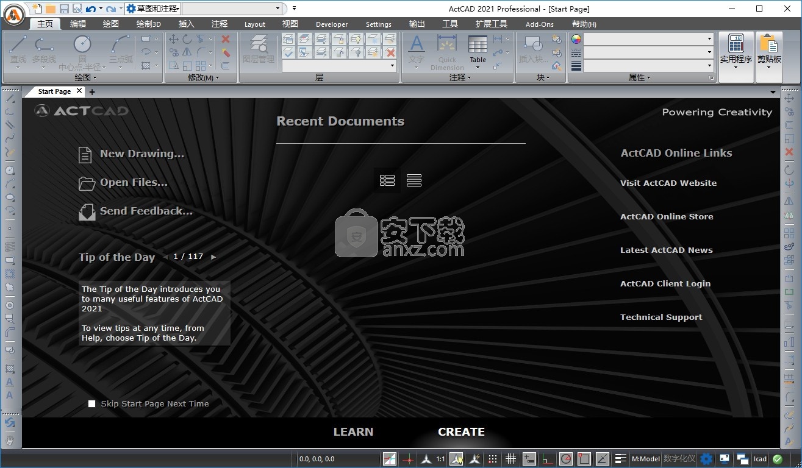This screenshot has height=468, width=802.
Task: Click the Insert Block (插入块) tool
Action: [534, 50]
